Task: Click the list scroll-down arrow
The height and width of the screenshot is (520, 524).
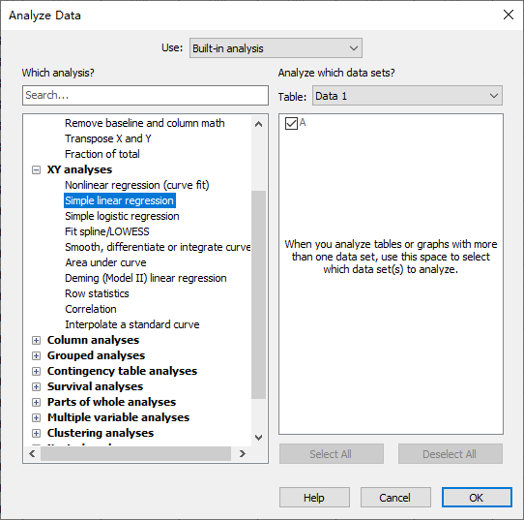Action: (x=258, y=438)
